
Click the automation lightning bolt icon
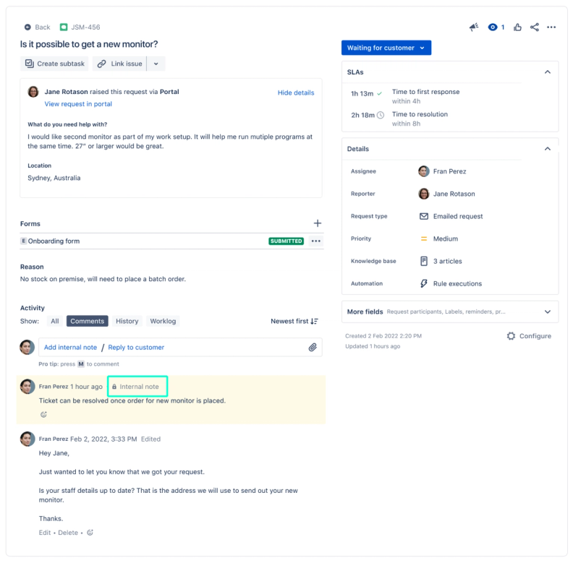(x=424, y=284)
